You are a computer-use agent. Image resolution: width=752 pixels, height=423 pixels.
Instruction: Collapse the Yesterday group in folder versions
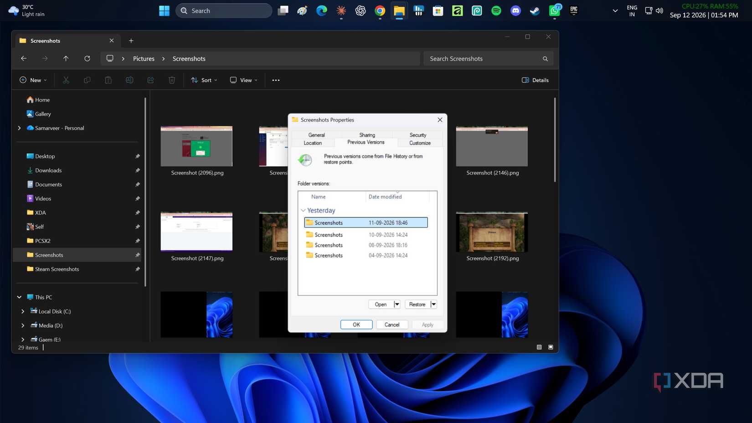(303, 211)
